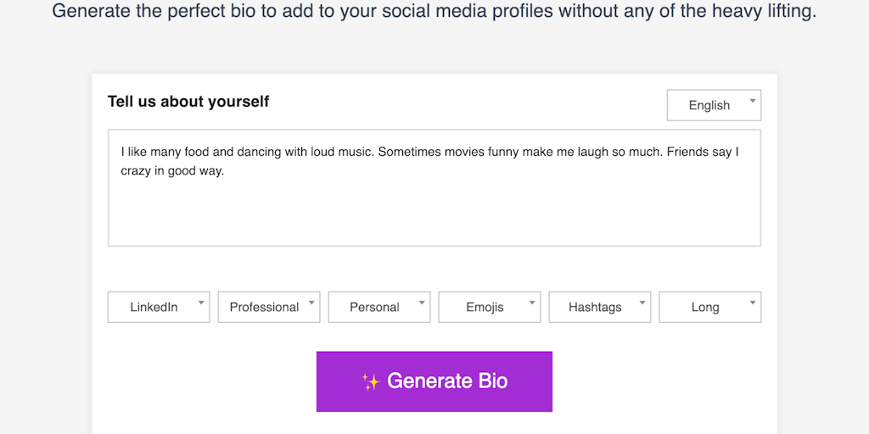Click the small arrow beside Long
This screenshot has width=869, height=434.
coord(753,302)
